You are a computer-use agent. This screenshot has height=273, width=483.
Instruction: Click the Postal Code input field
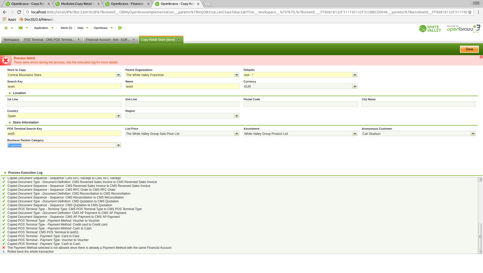300,104
